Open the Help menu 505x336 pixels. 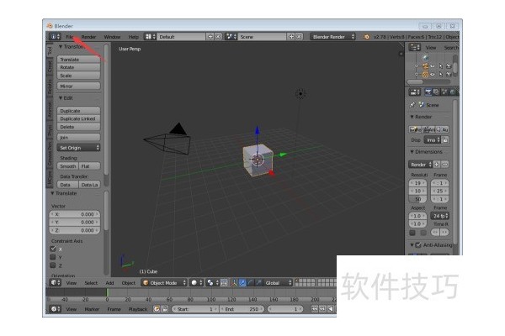coord(133,37)
